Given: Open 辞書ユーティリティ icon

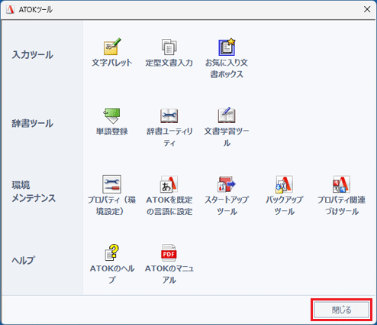Looking at the screenshot, I should click(169, 115).
